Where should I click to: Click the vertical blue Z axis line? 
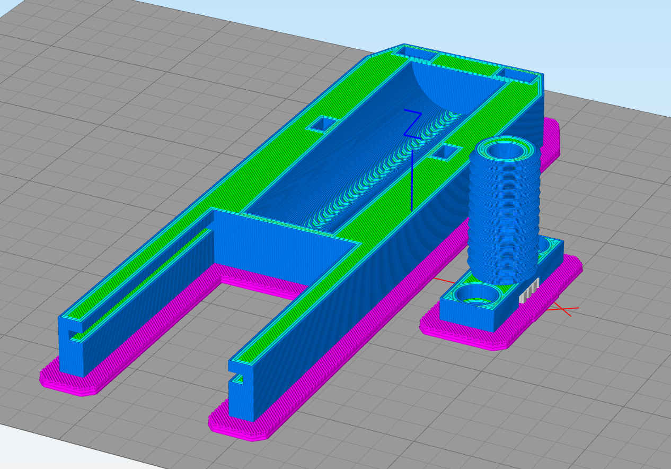pos(412,180)
